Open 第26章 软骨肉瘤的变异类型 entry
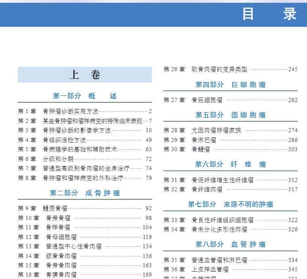 [x=230, y=69]
